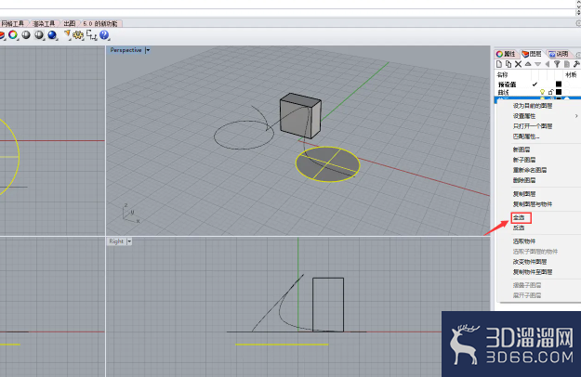Choose 反选 from the context menu
Viewport: 581px width, 377px height.
519,227
